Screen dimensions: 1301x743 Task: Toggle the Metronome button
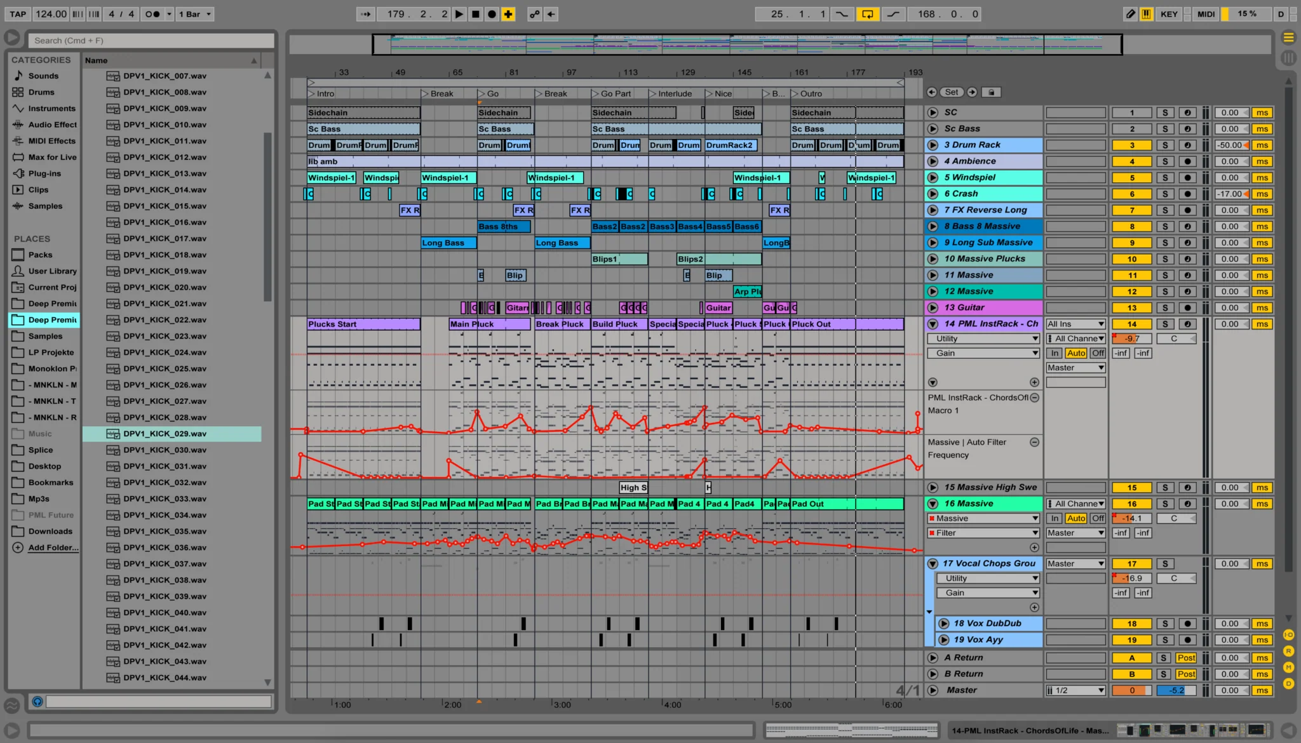tap(152, 14)
